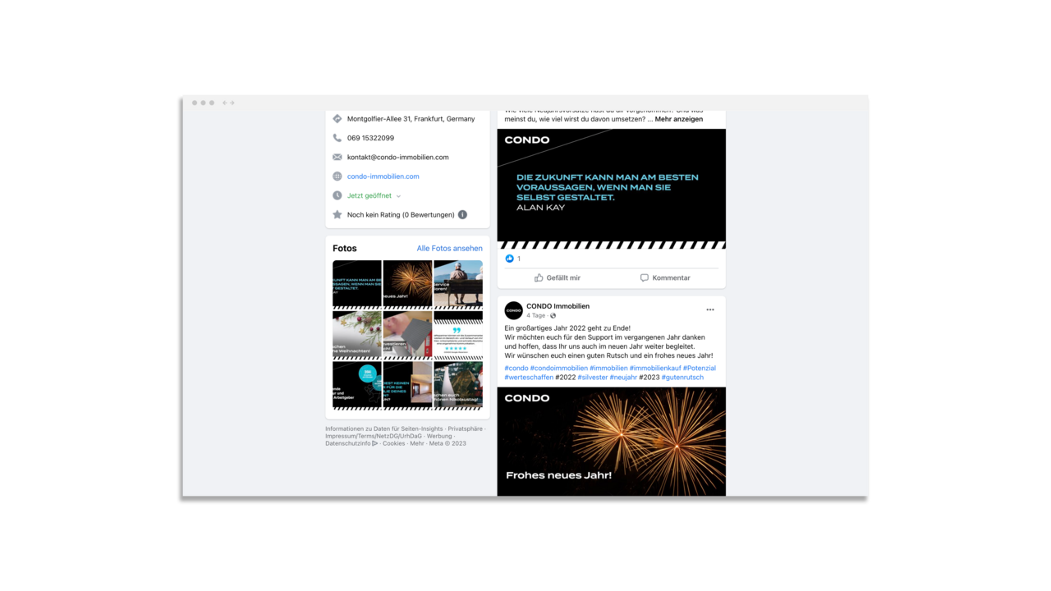Click the envelope icon next to the email
1051x591 pixels.
(337, 157)
